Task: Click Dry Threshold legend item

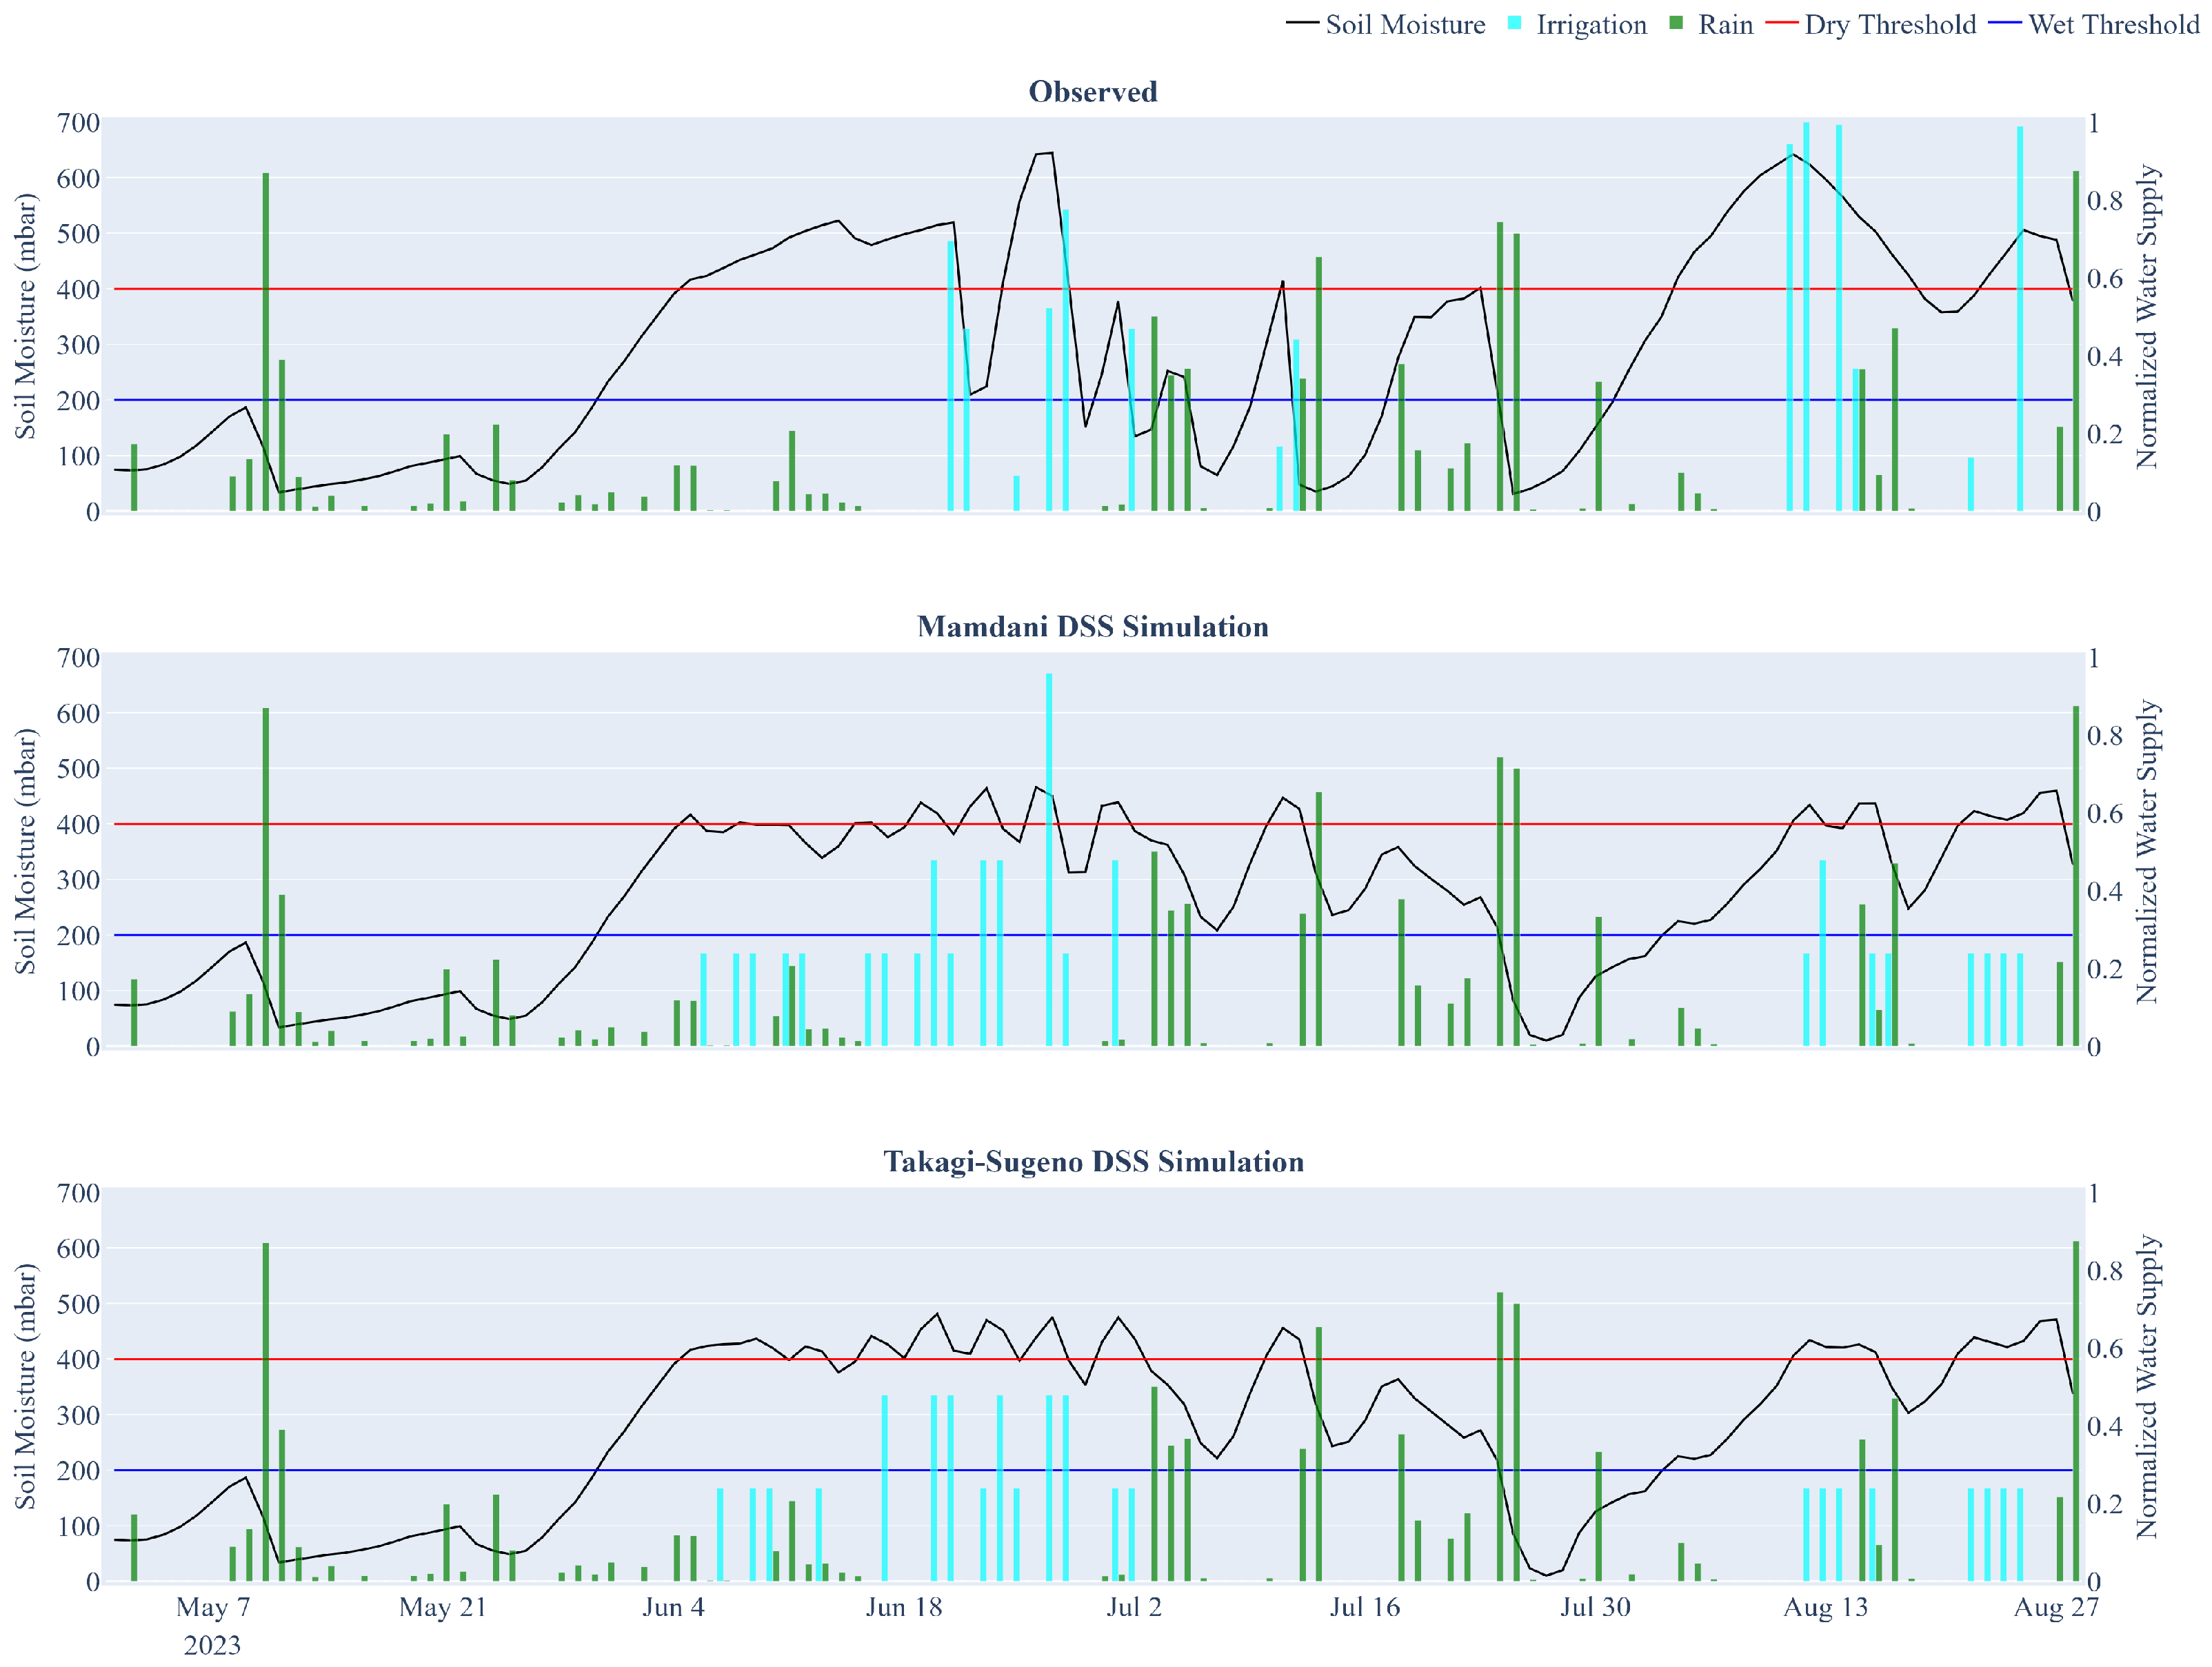Action: [1889, 25]
